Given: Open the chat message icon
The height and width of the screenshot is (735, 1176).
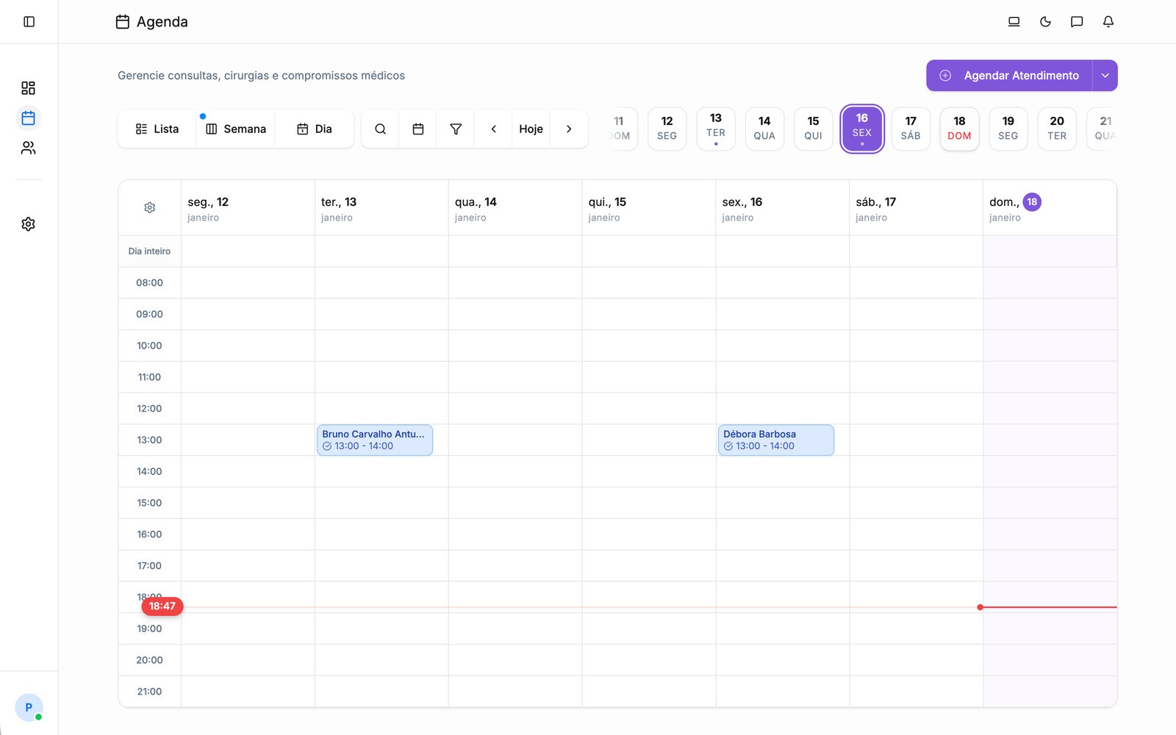Looking at the screenshot, I should [x=1077, y=21].
